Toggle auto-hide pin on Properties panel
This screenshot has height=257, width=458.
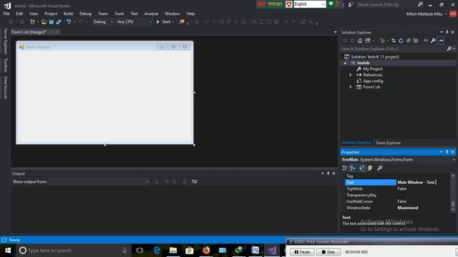pyautogui.click(x=447, y=152)
